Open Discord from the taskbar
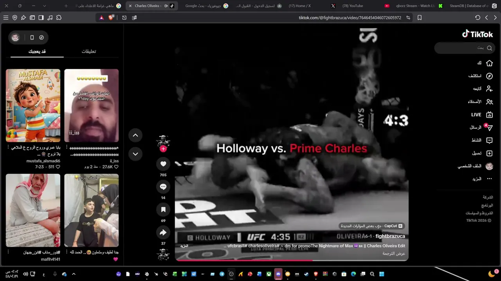Viewport: 501px width, 281px height. tap(278, 274)
